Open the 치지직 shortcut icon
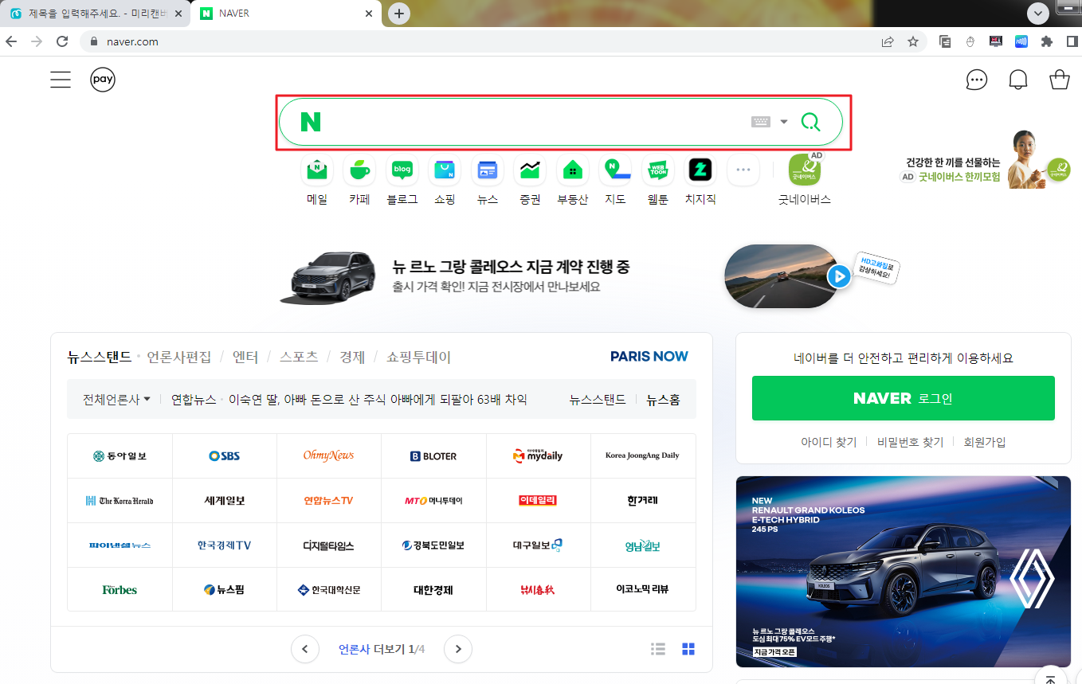 point(700,170)
